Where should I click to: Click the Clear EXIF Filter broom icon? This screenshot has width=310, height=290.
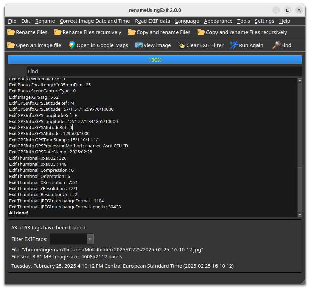coord(181,45)
